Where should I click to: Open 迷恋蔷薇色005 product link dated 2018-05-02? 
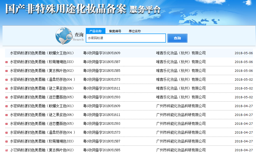[x=42, y=97]
